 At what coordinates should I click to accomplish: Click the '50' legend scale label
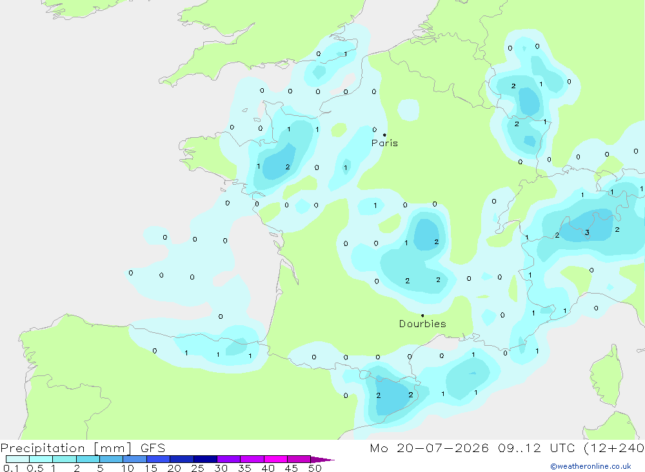tap(315, 468)
